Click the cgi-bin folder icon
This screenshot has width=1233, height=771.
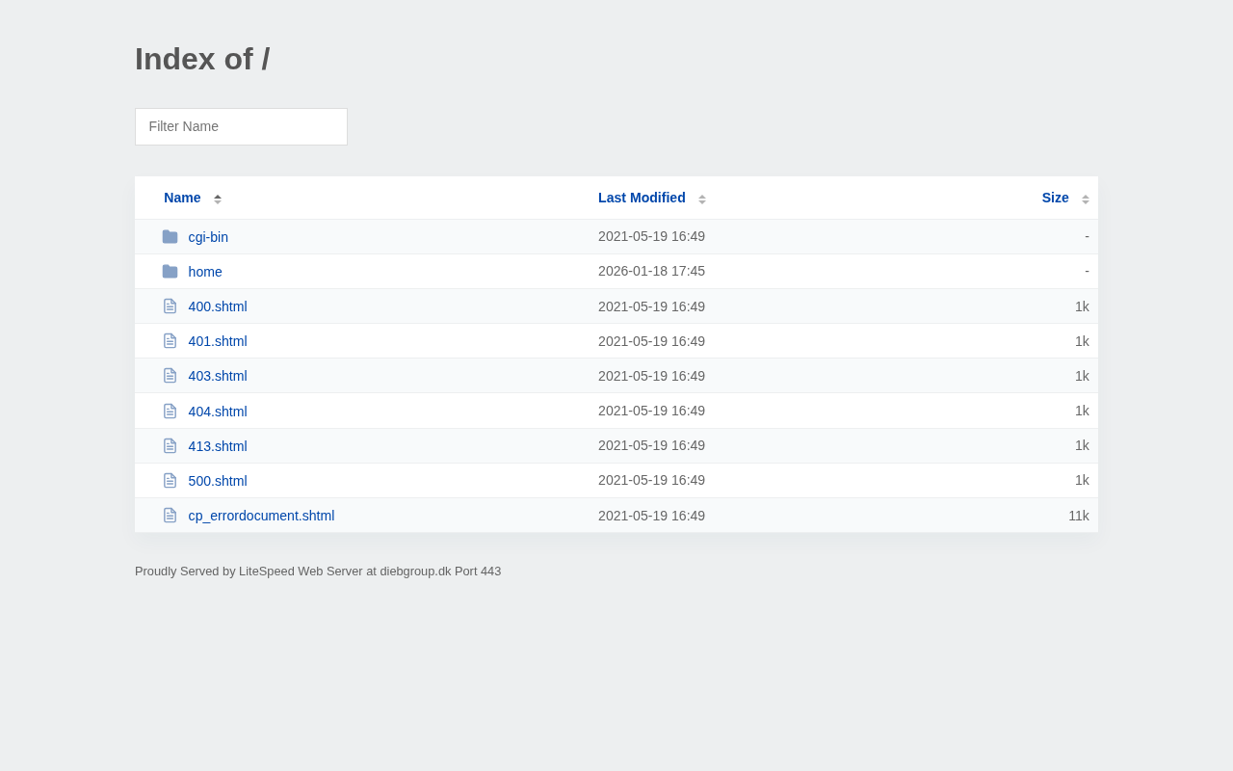point(170,237)
